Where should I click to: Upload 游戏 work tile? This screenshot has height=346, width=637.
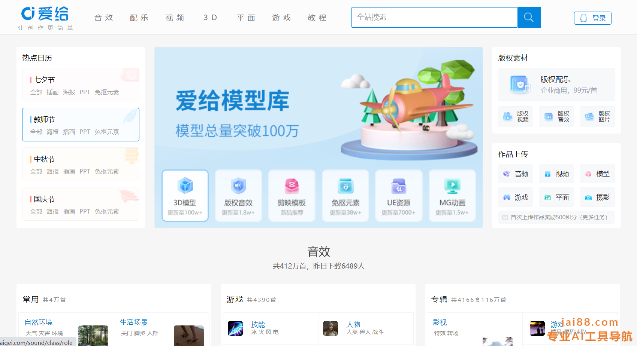tap(516, 197)
